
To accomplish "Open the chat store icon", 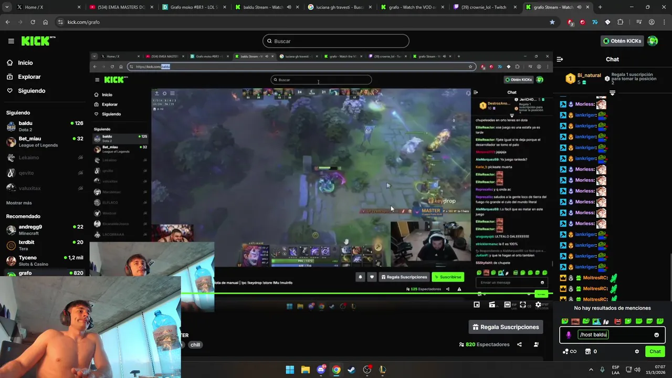I will 588,351.
